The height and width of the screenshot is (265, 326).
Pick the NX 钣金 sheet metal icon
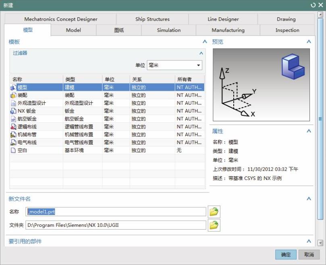[13, 111]
